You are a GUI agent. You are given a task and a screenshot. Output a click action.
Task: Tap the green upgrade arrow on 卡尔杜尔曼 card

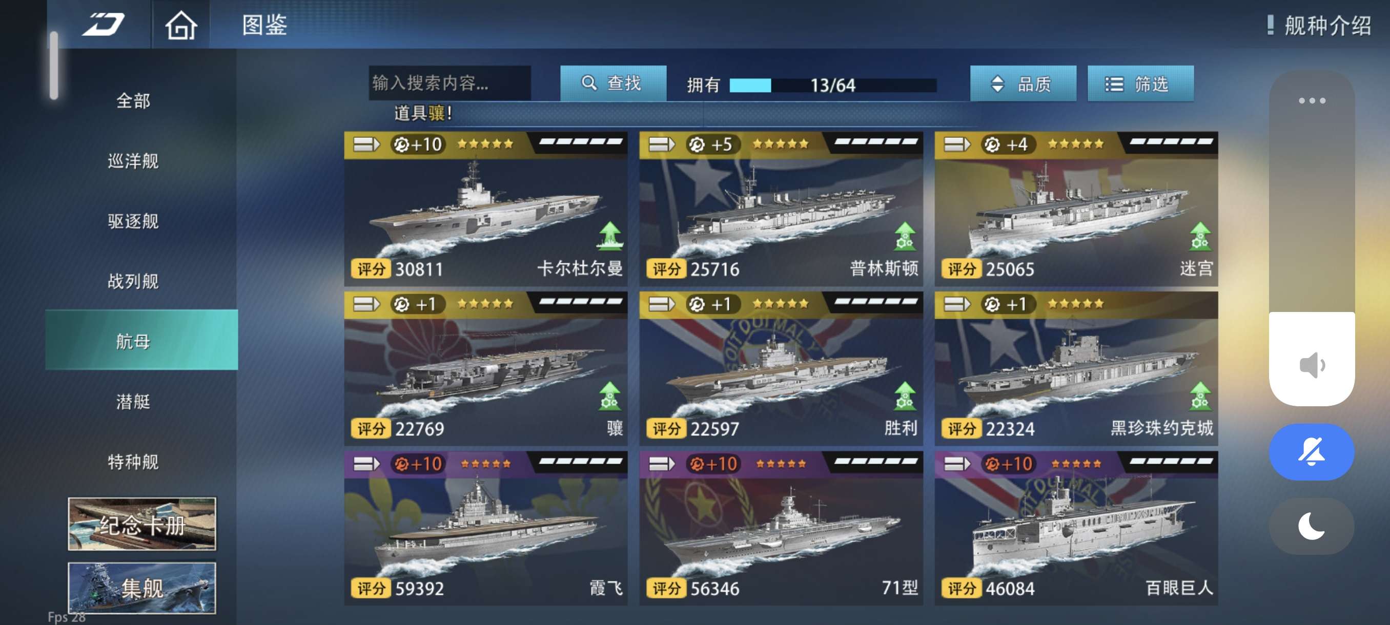pos(610,236)
